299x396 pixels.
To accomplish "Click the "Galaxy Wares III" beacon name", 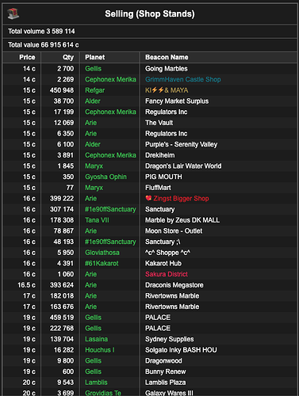I will pyautogui.click(x=169, y=393).
